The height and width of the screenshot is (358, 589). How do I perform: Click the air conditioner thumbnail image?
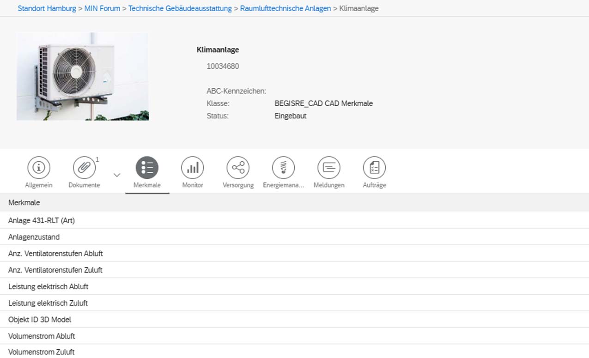click(x=83, y=77)
